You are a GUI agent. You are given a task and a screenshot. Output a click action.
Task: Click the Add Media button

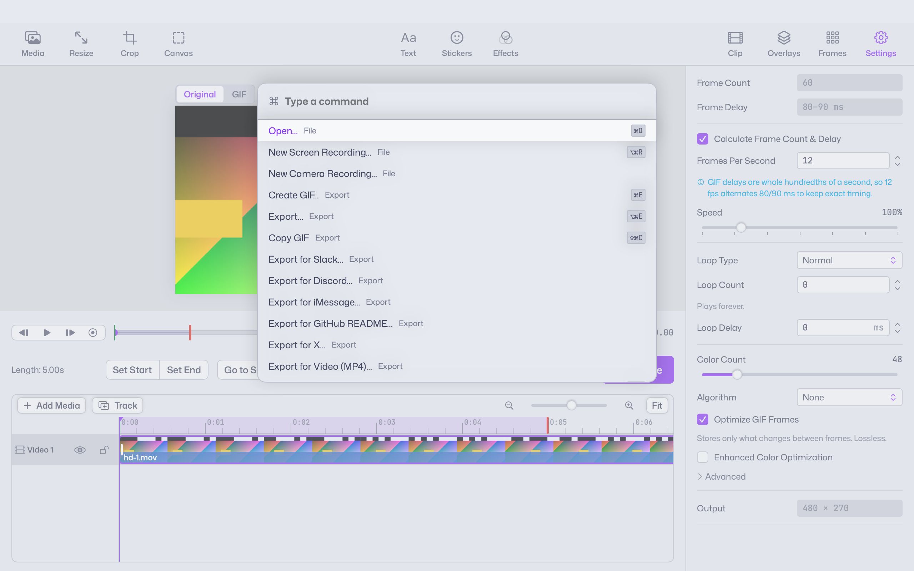click(x=51, y=406)
